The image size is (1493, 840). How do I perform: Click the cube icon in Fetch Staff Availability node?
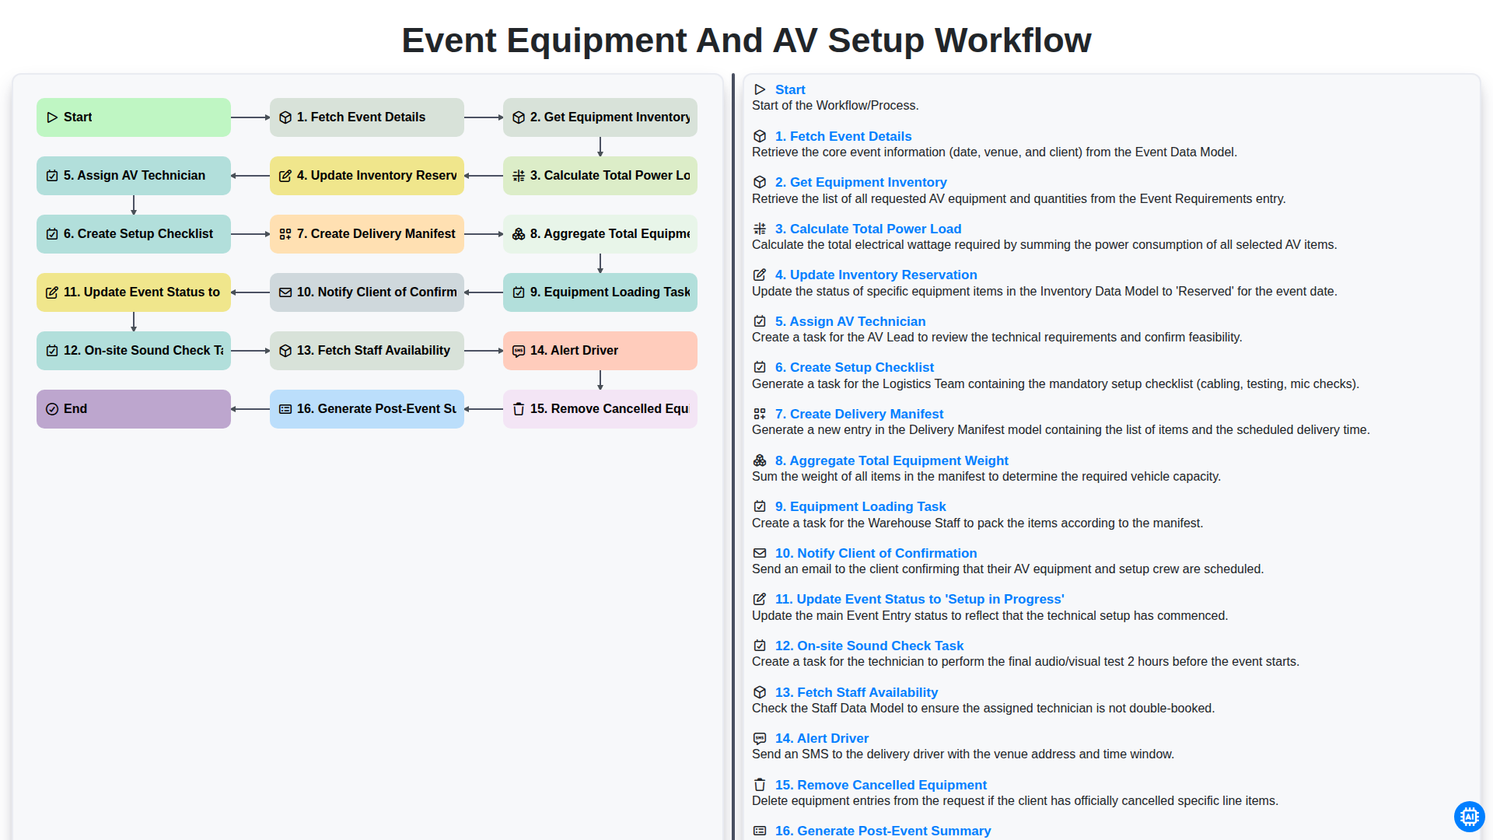coord(285,351)
